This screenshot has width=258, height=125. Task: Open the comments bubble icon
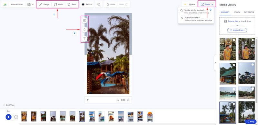(x=99, y=4)
